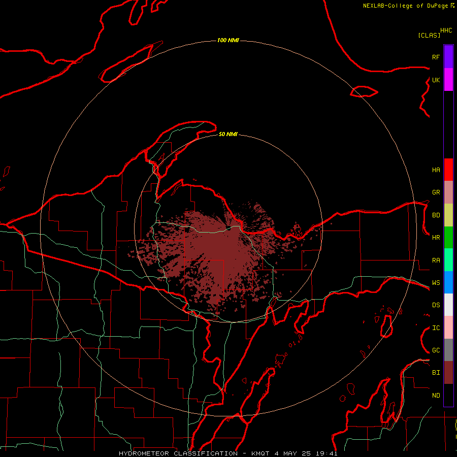457x457 pixels.
Task: Click the HR legend label
Action: (x=436, y=238)
